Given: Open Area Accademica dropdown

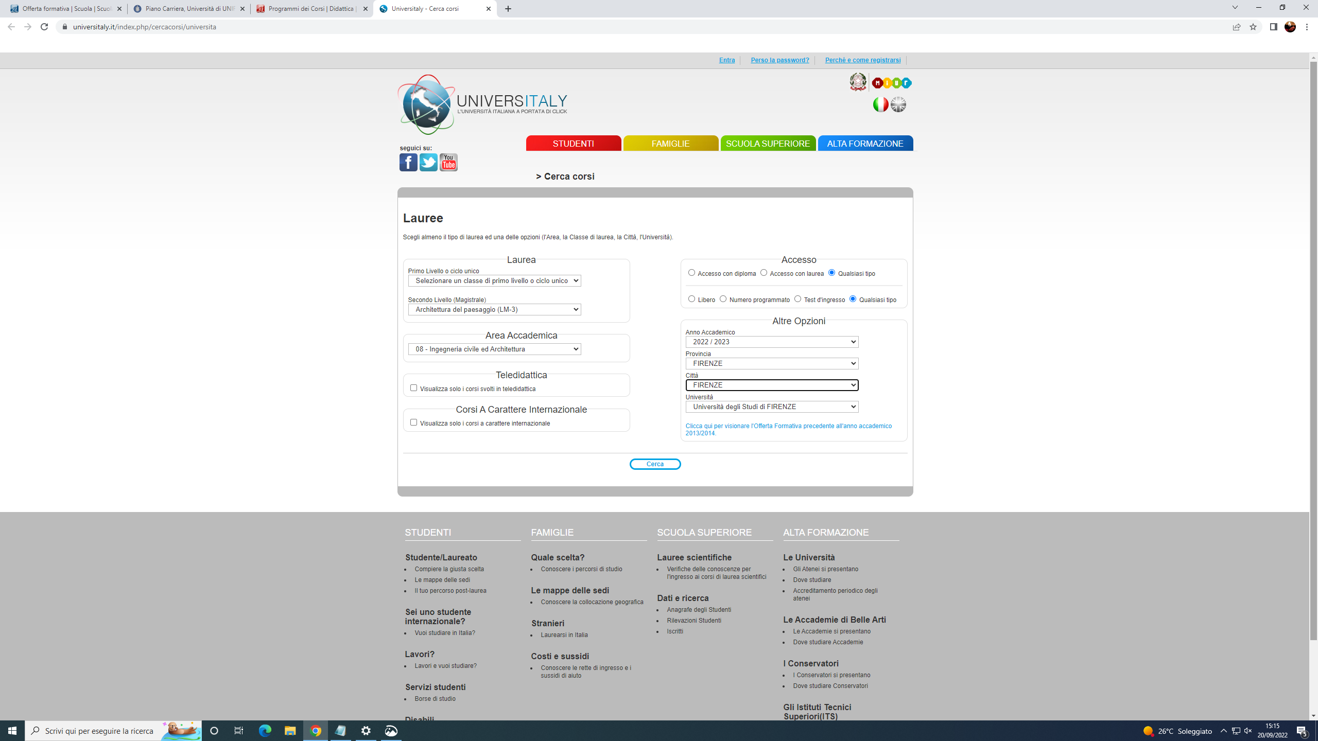Looking at the screenshot, I should tap(494, 349).
